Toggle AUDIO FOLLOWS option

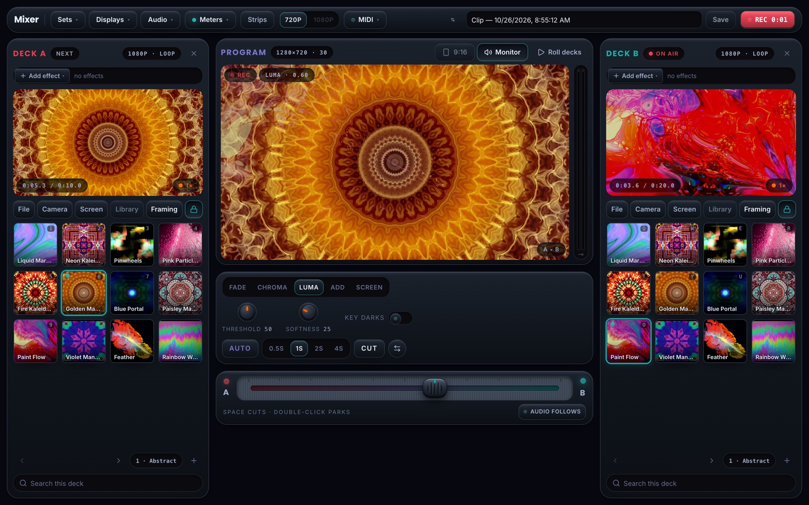(x=552, y=412)
